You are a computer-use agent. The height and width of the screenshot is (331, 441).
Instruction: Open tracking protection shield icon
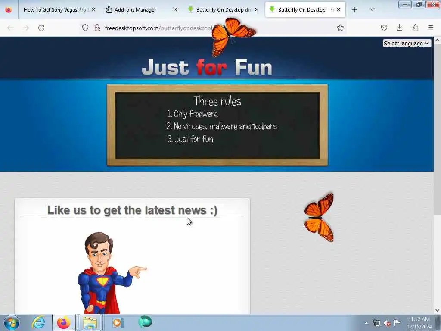tap(85, 28)
